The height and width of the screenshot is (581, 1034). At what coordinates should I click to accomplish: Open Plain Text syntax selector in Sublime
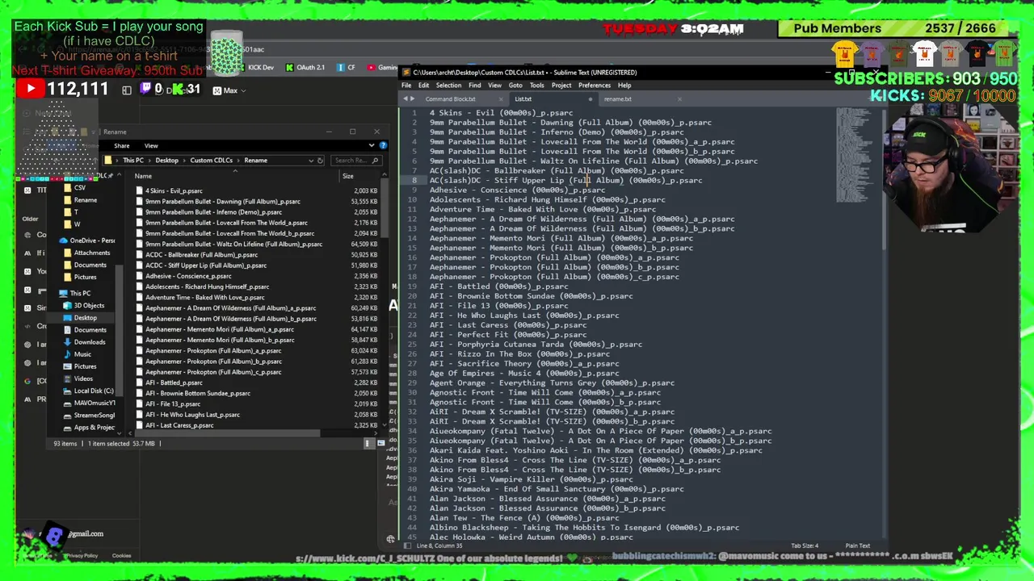858,545
